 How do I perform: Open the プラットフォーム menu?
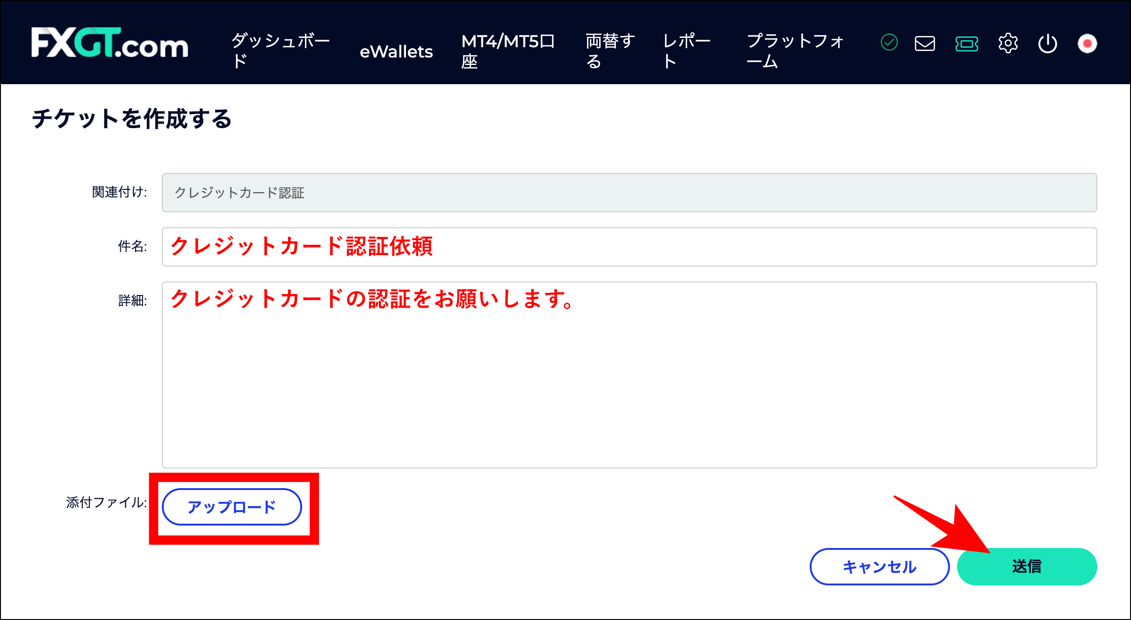click(x=795, y=50)
